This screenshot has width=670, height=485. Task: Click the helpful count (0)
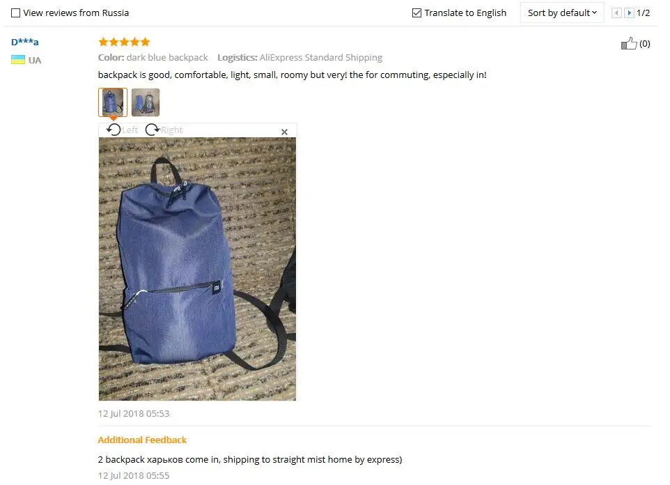pyautogui.click(x=645, y=44)
